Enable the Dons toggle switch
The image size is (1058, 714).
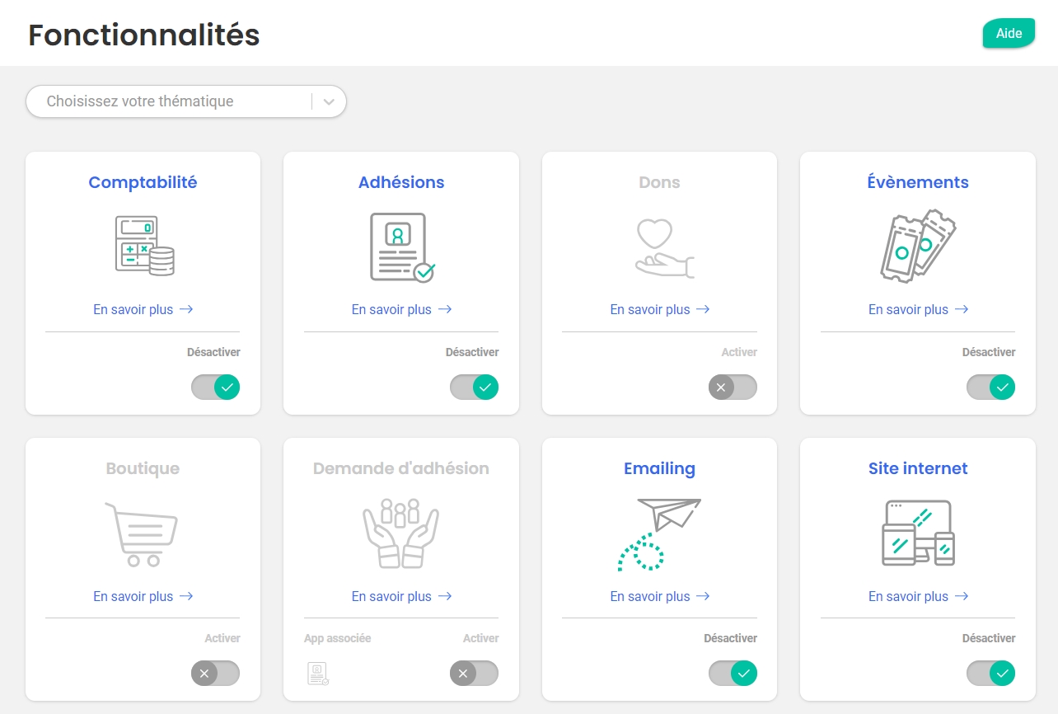pyautogui.click(x=733, y=387)
